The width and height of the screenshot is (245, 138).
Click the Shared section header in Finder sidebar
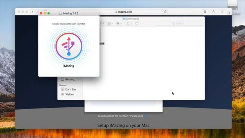pos(63,85)
